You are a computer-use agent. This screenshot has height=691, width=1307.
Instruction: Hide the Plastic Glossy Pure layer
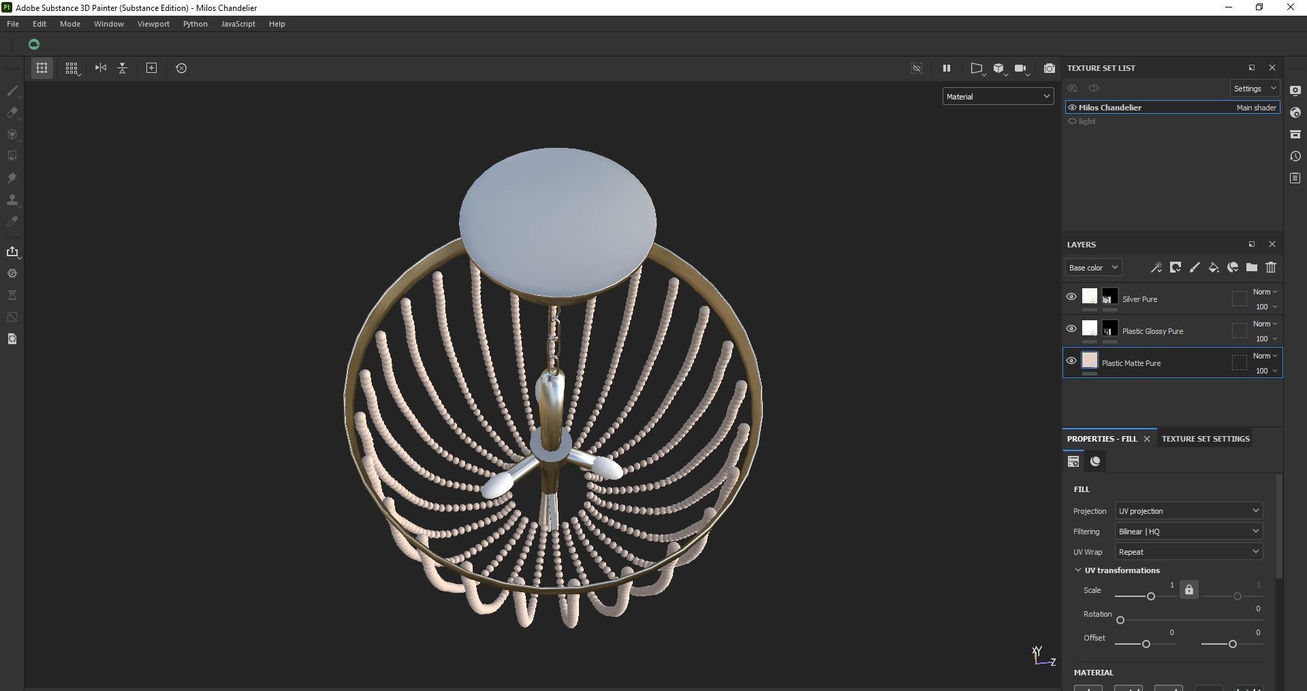pyautogui.click(x=1071, y=329)
